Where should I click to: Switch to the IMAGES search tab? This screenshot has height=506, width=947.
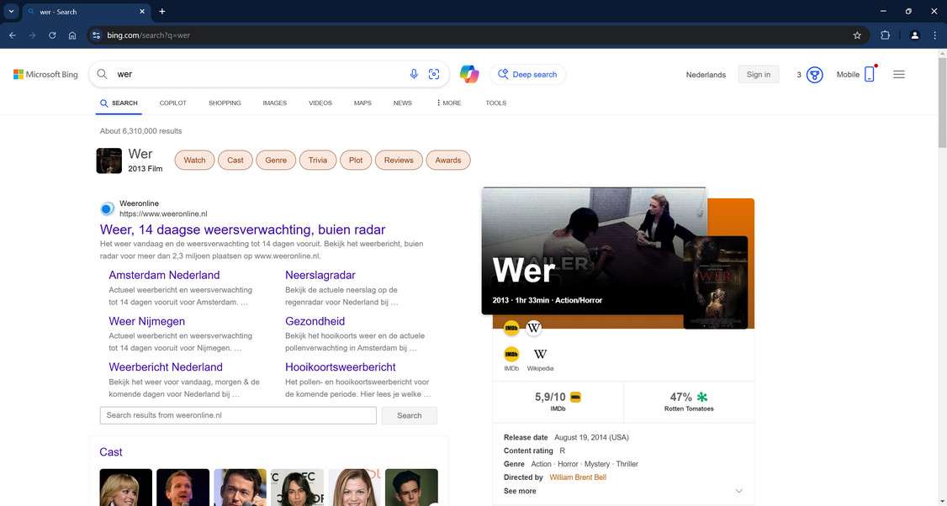tap(274, 103)
